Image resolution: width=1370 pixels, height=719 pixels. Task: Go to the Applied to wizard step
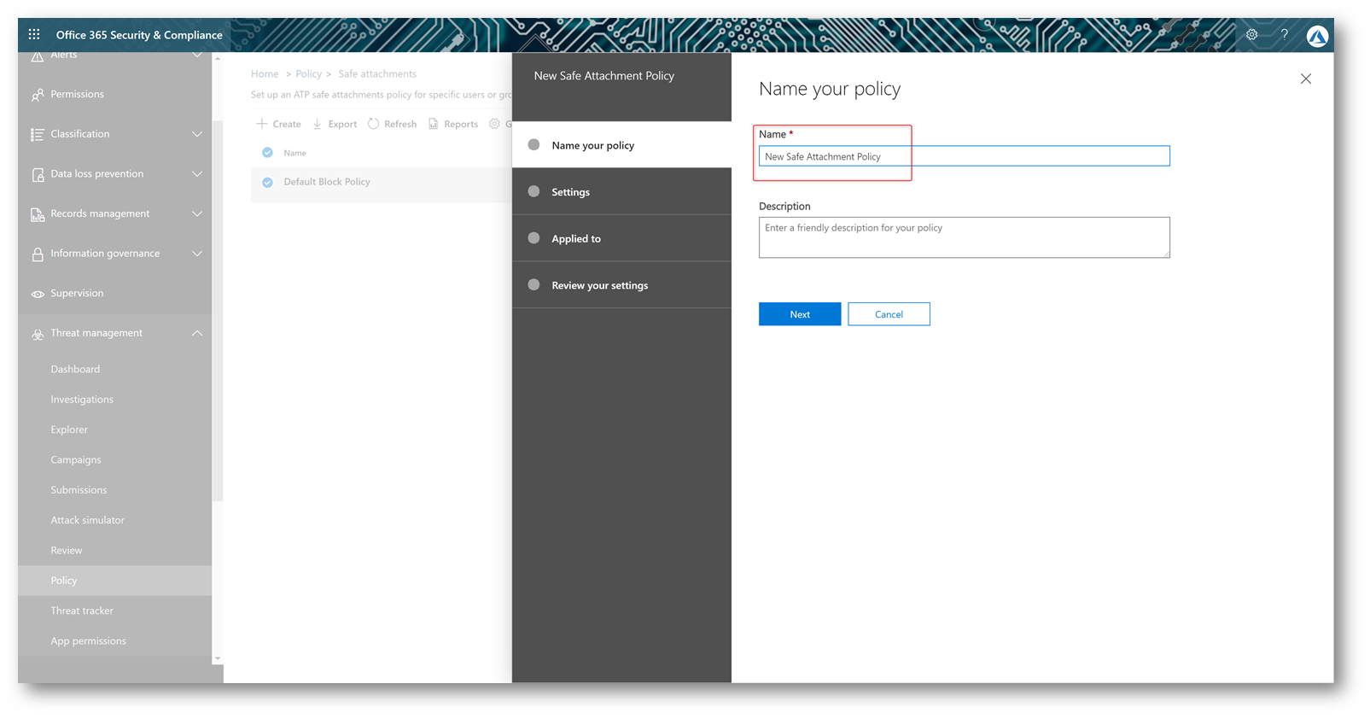(x=621, y=238)
